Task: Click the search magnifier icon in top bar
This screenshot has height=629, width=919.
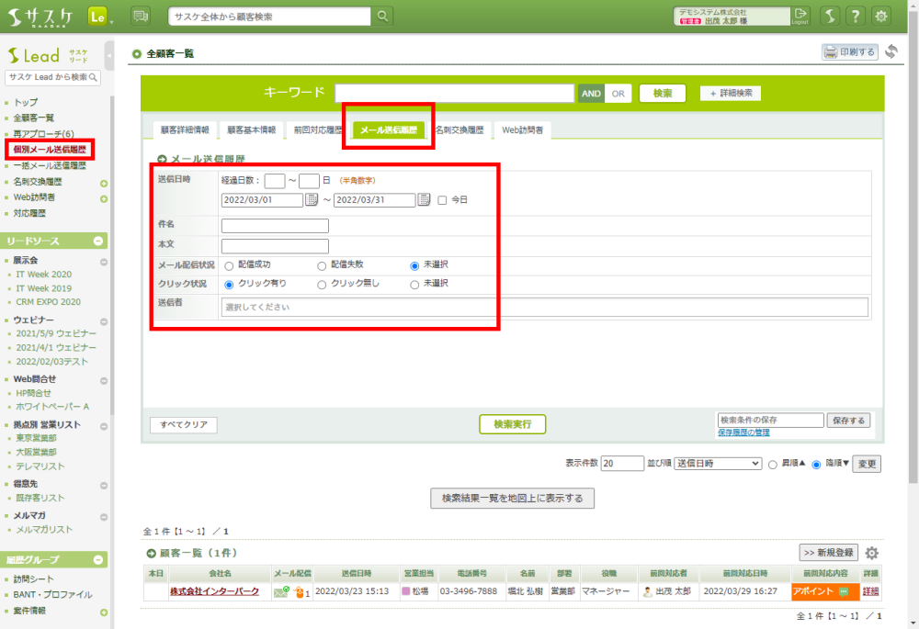Action: pos(382,17)
